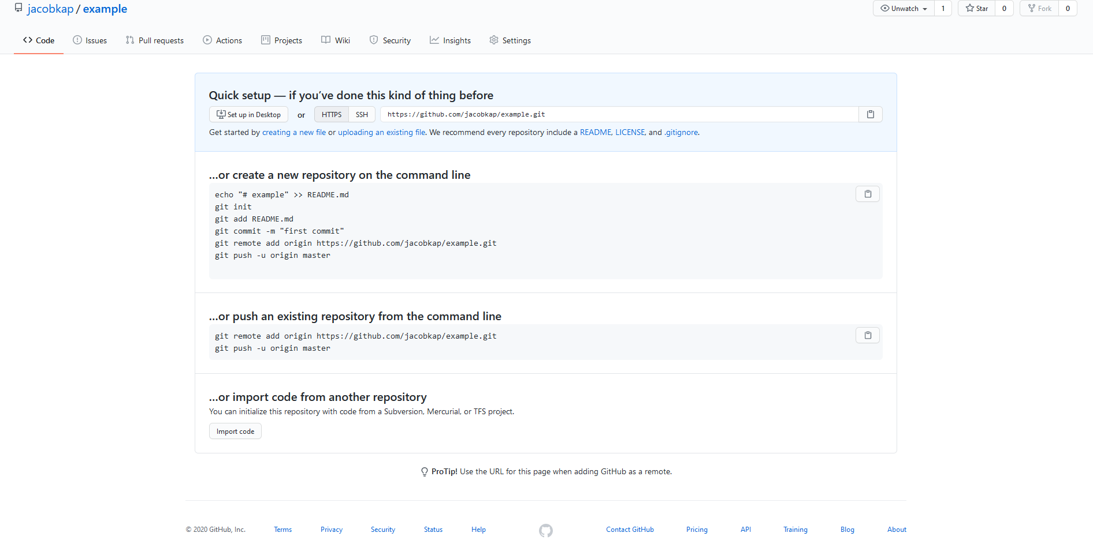Open Help in the footer
Screen dimensions: 1093x559
478,530
